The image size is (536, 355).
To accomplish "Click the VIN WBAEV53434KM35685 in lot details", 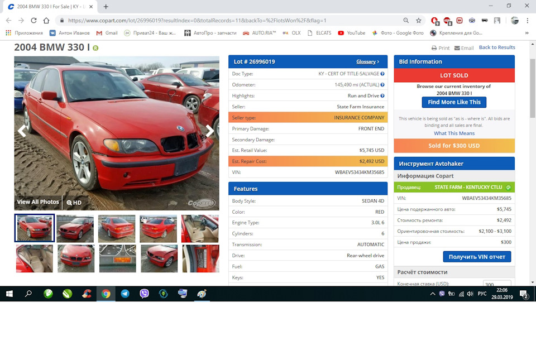I will tap(359, 172).
